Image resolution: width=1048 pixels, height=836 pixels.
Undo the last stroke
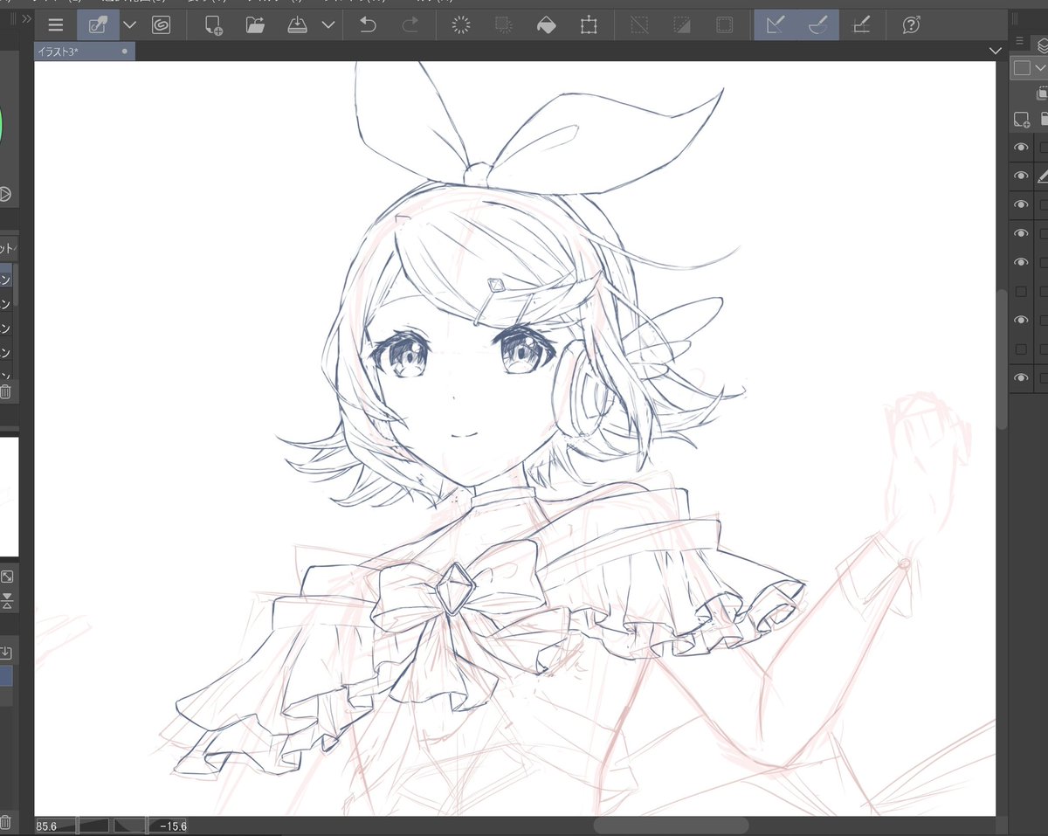click(x=368, y=25)
